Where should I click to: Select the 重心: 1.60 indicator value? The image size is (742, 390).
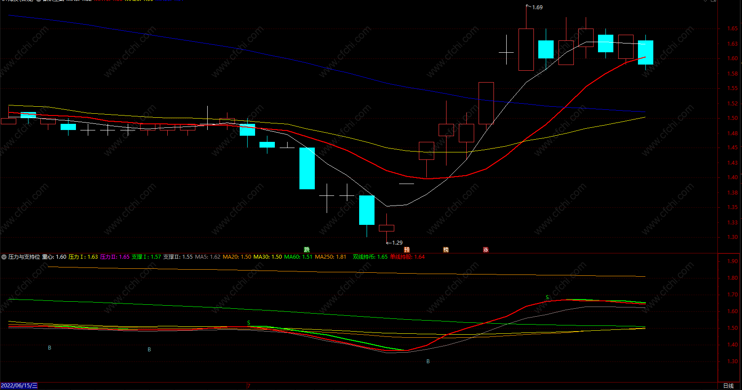(x=54, y=257)
